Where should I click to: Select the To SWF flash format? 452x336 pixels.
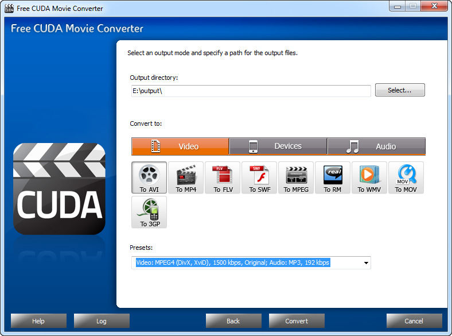(x=259, y=177)
